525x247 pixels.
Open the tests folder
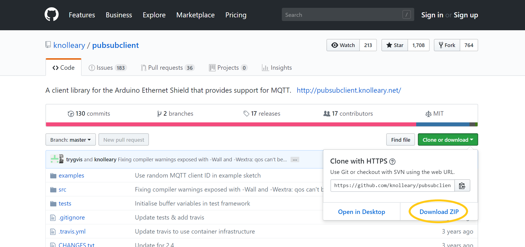pyautogui.click(x=65, y=203)
